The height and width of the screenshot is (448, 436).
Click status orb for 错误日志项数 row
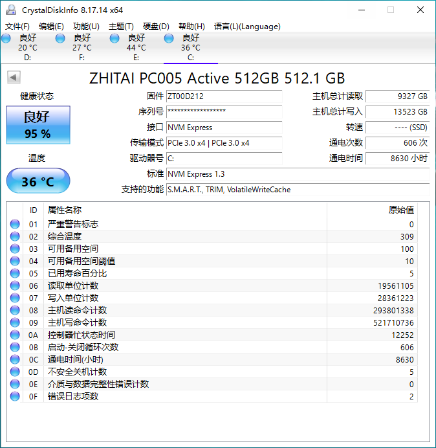15,396
